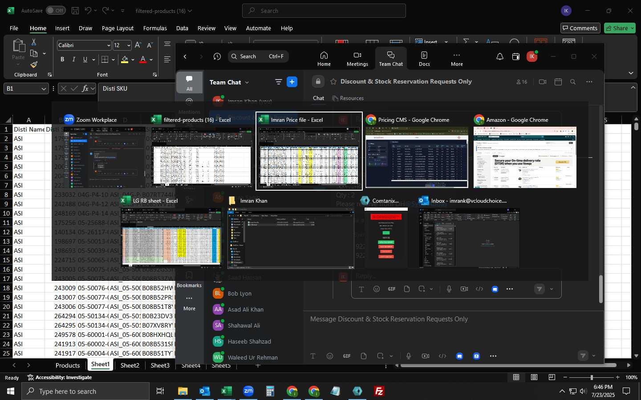Click the Zoom Search Ctrl+F box
The width and height of the screenshot is (641, 400).
(x=258, y=56)
